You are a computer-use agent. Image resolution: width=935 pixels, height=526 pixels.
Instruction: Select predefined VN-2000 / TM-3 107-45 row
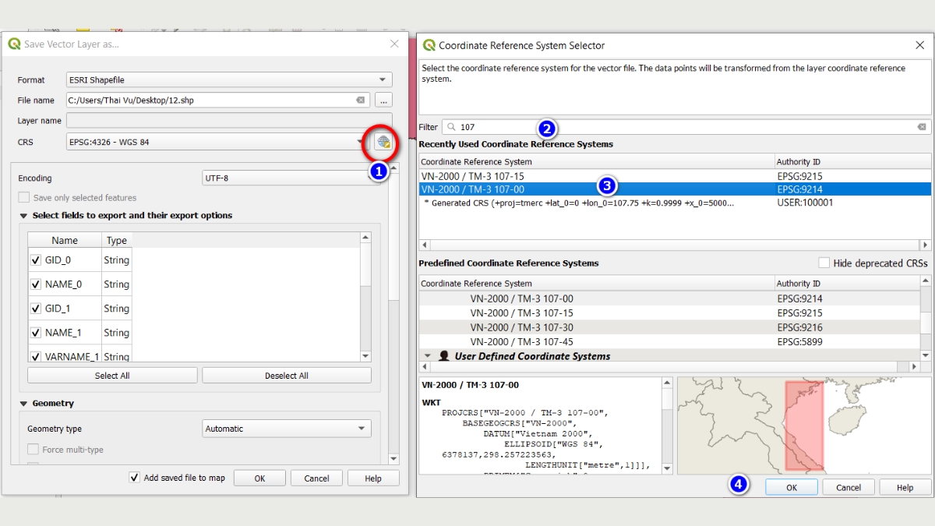tap(669, 341)
